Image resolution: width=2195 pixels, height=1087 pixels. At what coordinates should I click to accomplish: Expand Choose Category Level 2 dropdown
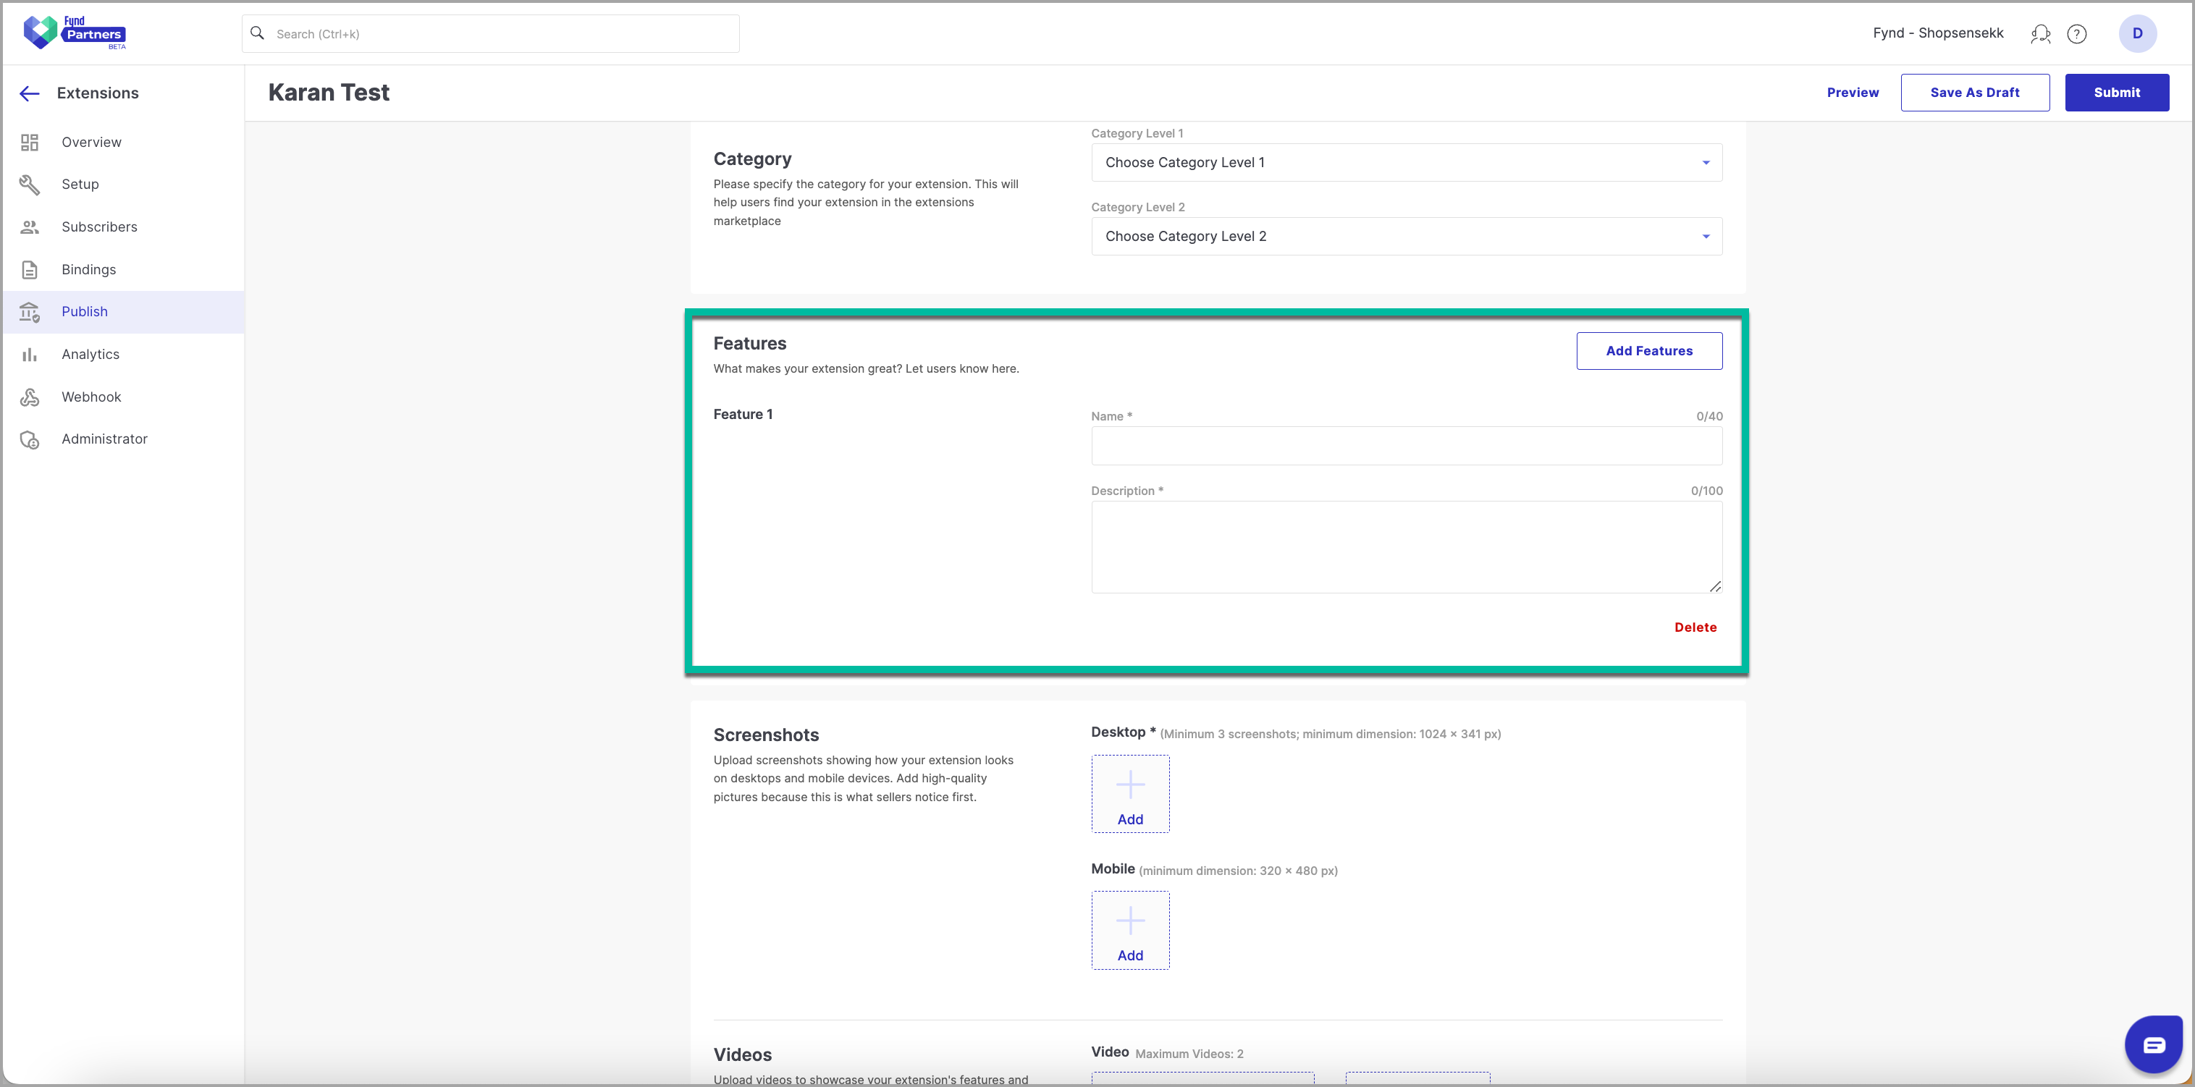pyautogui.click(x=1406, y=237)
